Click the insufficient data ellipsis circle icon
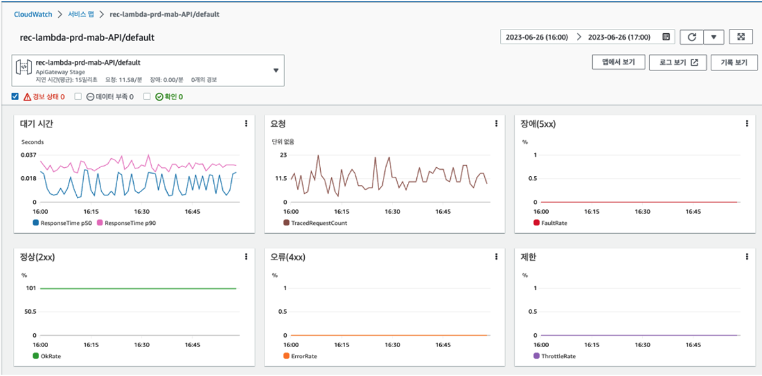762x376 pixels. [x=90, y=96]
